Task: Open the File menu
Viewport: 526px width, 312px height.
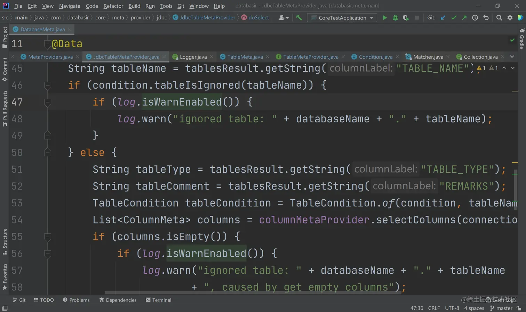Action: tap(18, 6)
